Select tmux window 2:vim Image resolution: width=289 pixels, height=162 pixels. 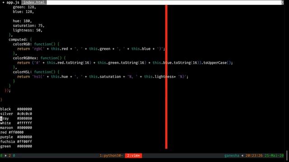134,156
